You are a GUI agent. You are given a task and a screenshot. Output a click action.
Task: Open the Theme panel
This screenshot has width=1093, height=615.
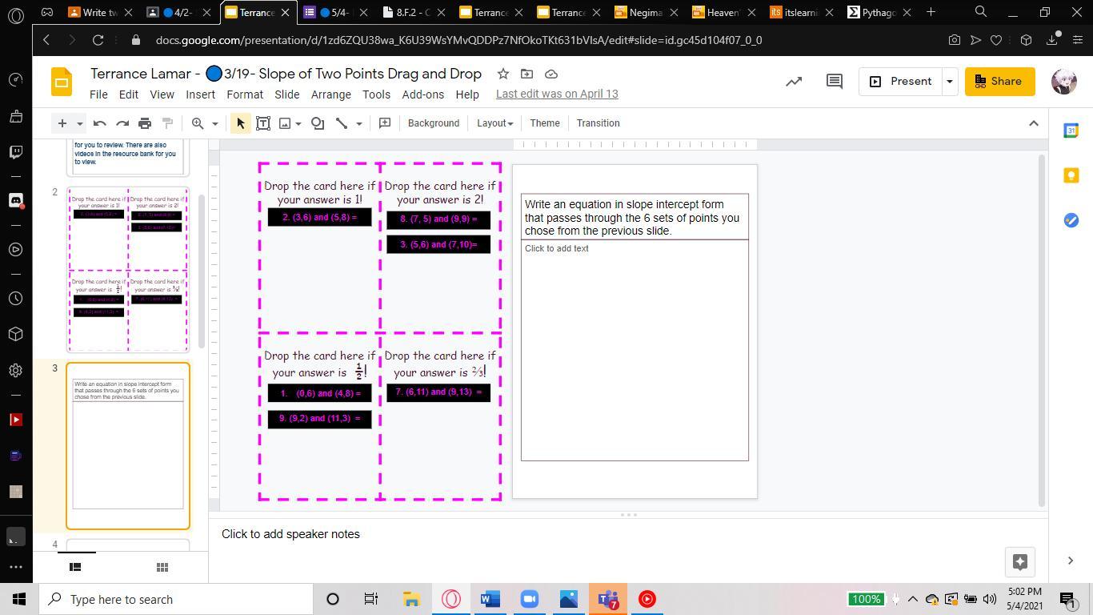coord(545,123)
